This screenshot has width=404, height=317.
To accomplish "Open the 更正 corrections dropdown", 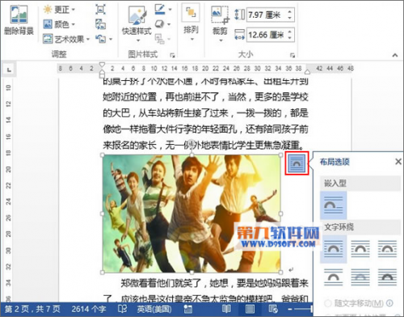I will point(59,10).
